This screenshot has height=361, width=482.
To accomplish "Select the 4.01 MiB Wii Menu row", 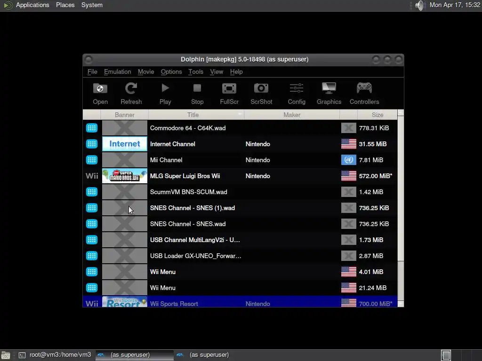I will (240, 272).
